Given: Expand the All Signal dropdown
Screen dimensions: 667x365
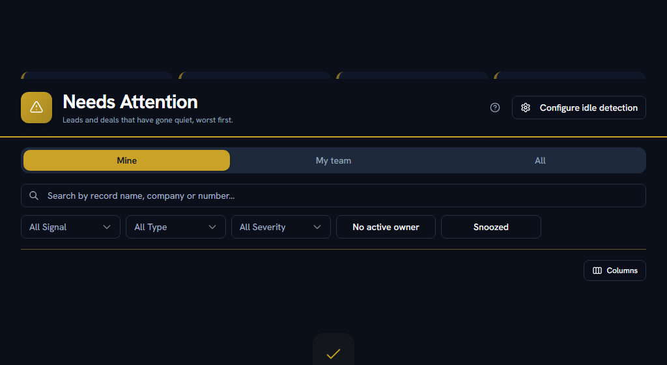Looking at the screenshot, I should point(70,227).
